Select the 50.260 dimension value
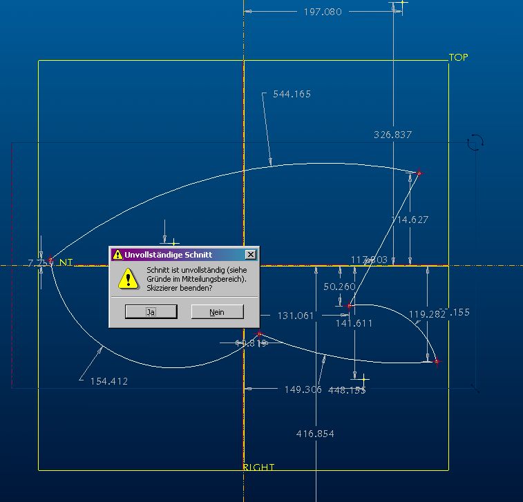The image size is (523, 502). point(339,287)
